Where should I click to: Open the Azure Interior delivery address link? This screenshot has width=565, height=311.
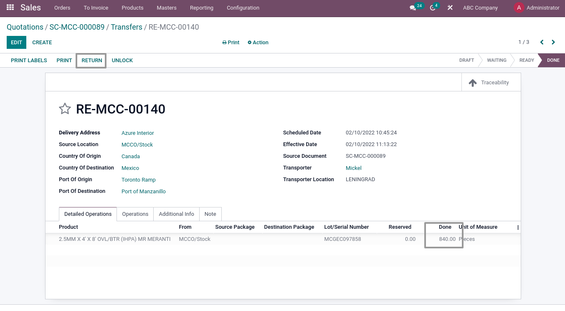tap(137, 133)
